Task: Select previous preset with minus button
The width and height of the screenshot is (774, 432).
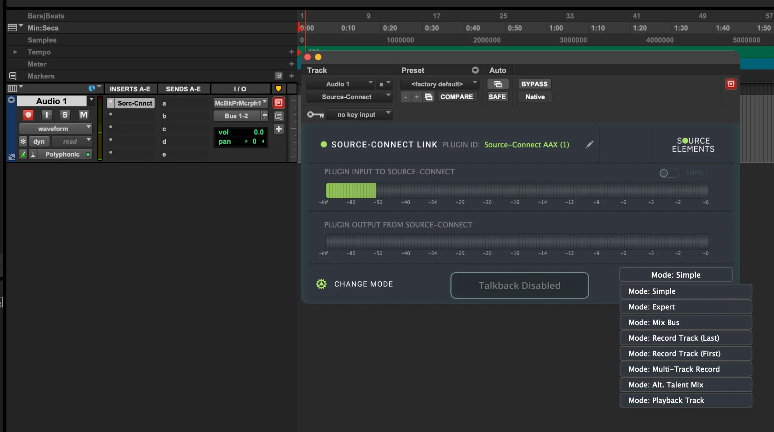Action: click(x=406, y=97)
